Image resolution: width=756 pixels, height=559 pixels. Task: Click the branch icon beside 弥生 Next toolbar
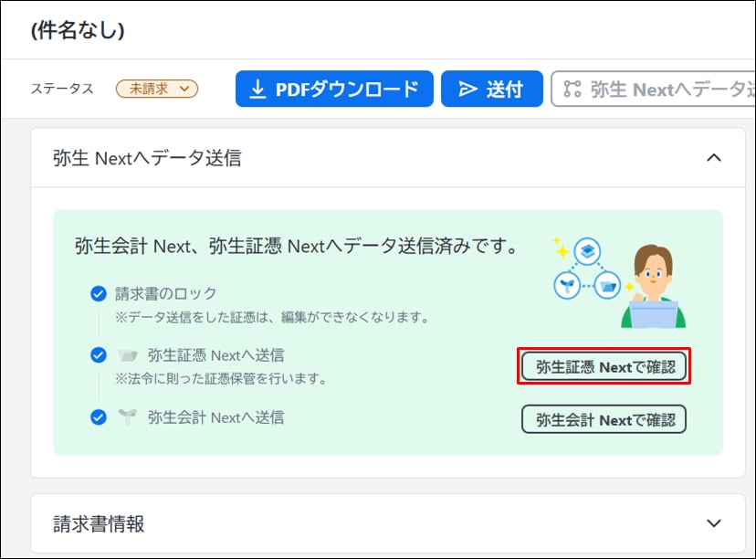pyautogui.click(x=572, y=90)
